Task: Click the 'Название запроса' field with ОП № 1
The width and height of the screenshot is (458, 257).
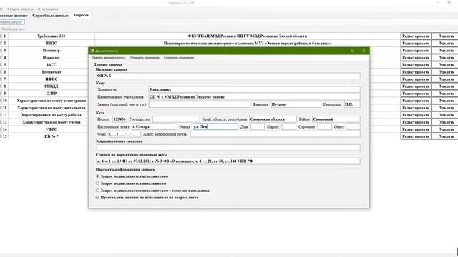Action: (x=228, y=76)
